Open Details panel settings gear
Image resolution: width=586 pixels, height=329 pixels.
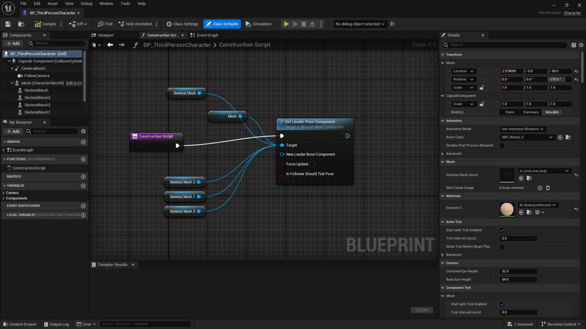pyautogui.click(x=581, y=45)
